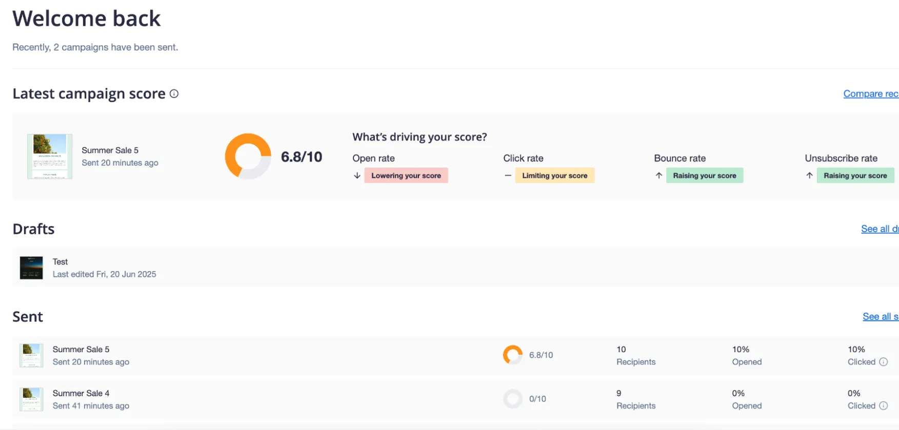Click the Limiting your score badge

click(554, 176)
